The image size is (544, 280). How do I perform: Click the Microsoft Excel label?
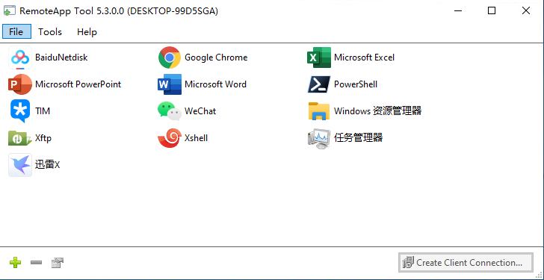coord(365,57)
